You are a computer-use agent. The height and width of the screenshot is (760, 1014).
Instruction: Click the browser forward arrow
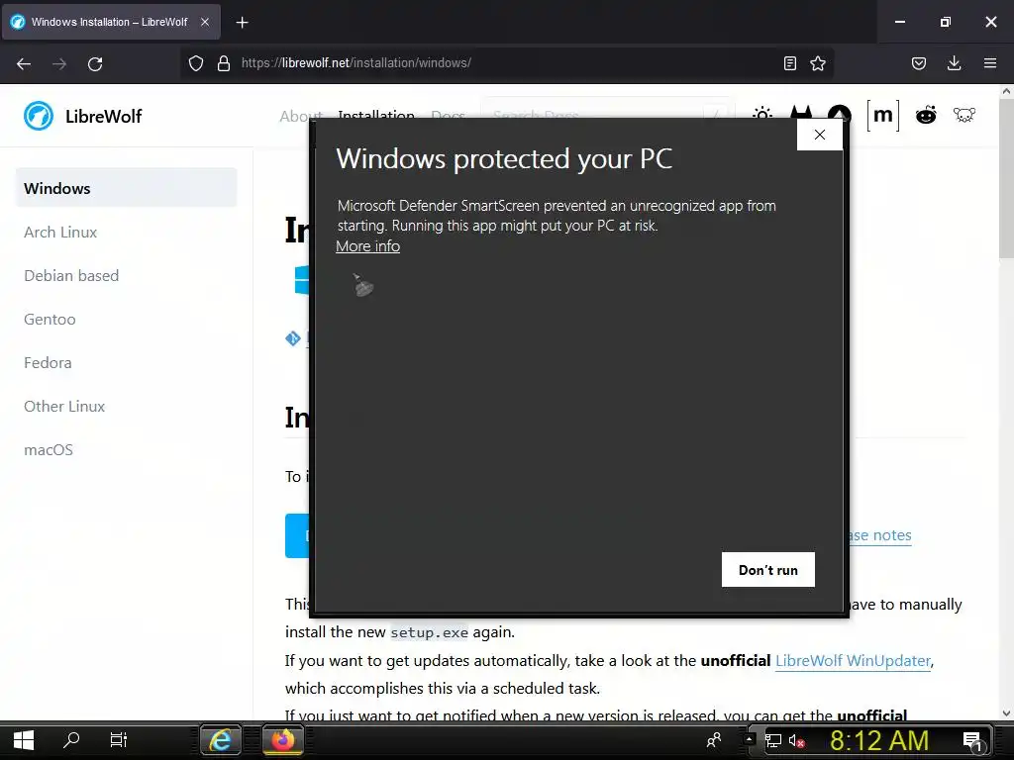point(59,63)
